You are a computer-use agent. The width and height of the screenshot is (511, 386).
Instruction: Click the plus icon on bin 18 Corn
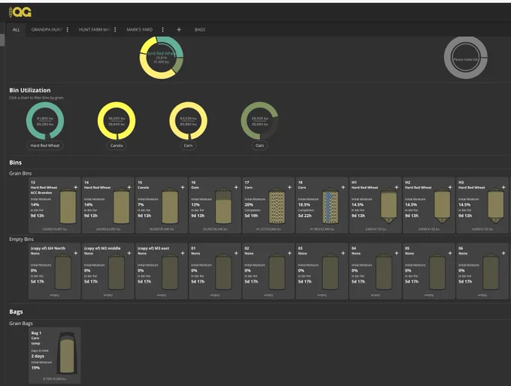[343, 187]
